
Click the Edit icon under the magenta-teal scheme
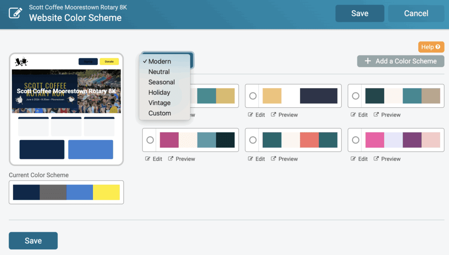tap(148, 159)
